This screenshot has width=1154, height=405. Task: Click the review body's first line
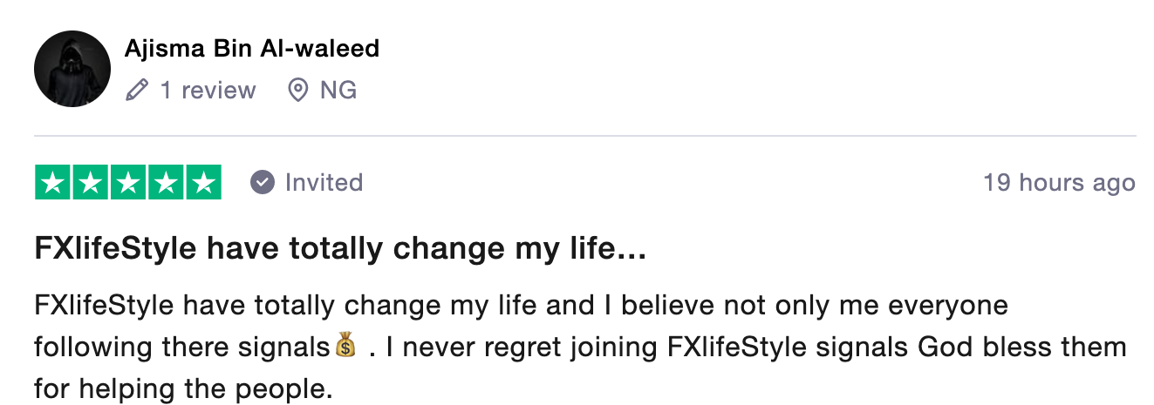[521, 307]
